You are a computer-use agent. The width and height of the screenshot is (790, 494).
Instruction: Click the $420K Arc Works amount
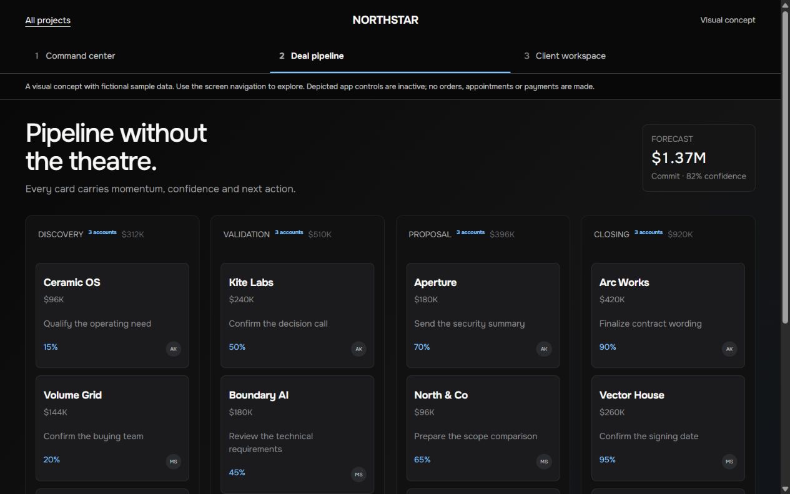point(612,299)
